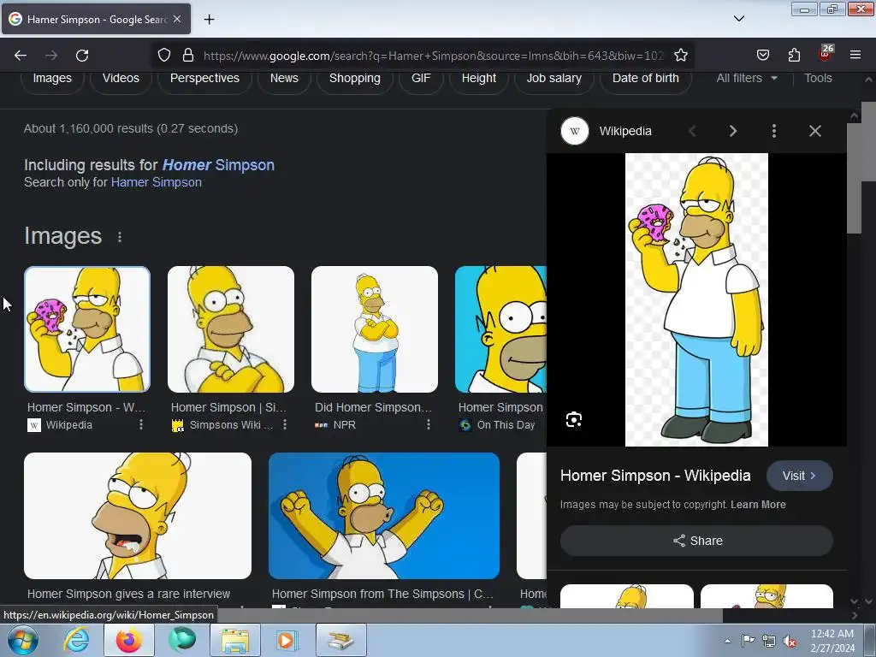Visit the Homer Simpson Wikipedia page
This screenshot has width=876, height=657.
click(x=800, y=476)
